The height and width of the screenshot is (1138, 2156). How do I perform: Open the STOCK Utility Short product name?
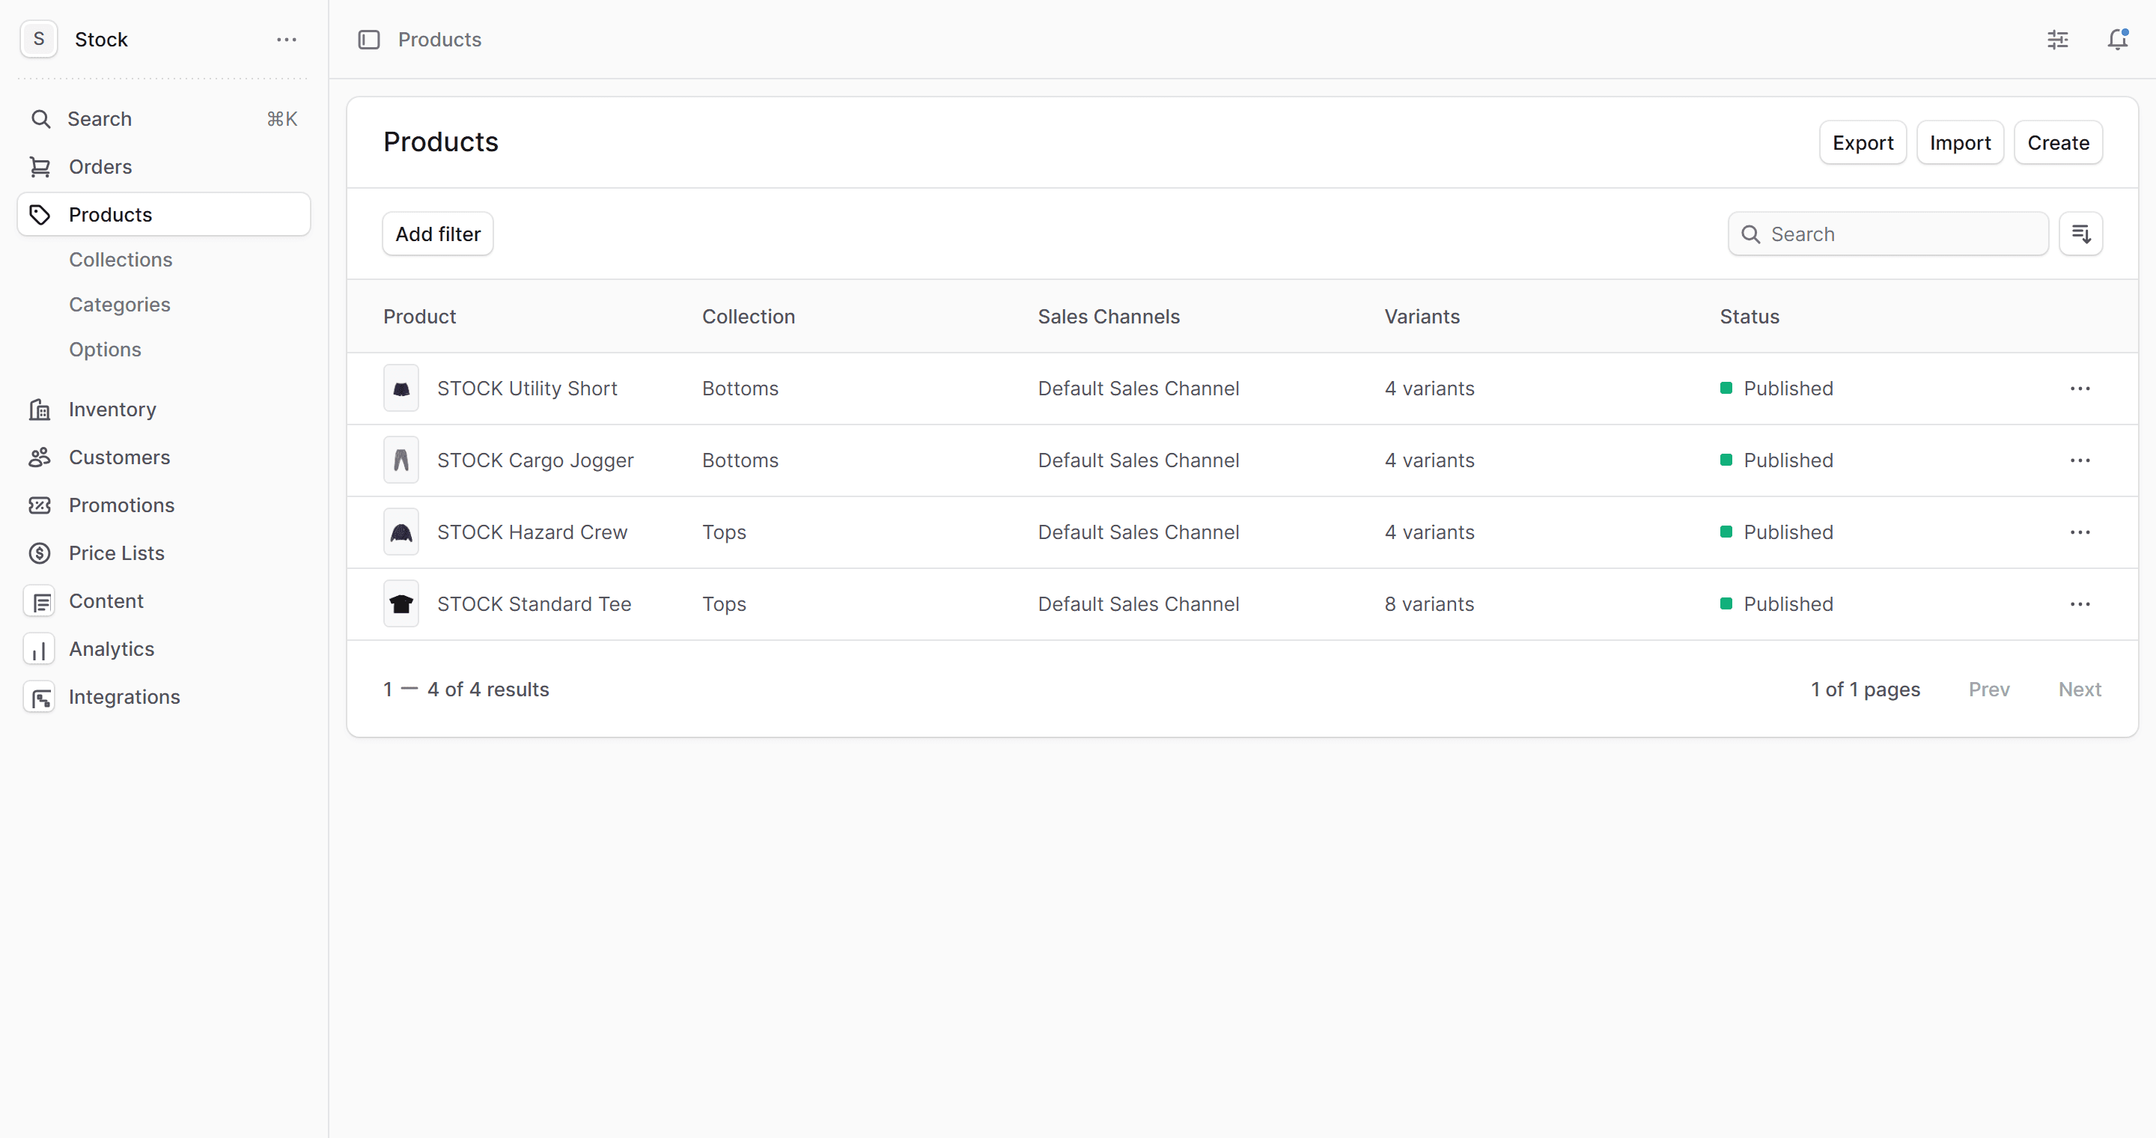(527, 389)
